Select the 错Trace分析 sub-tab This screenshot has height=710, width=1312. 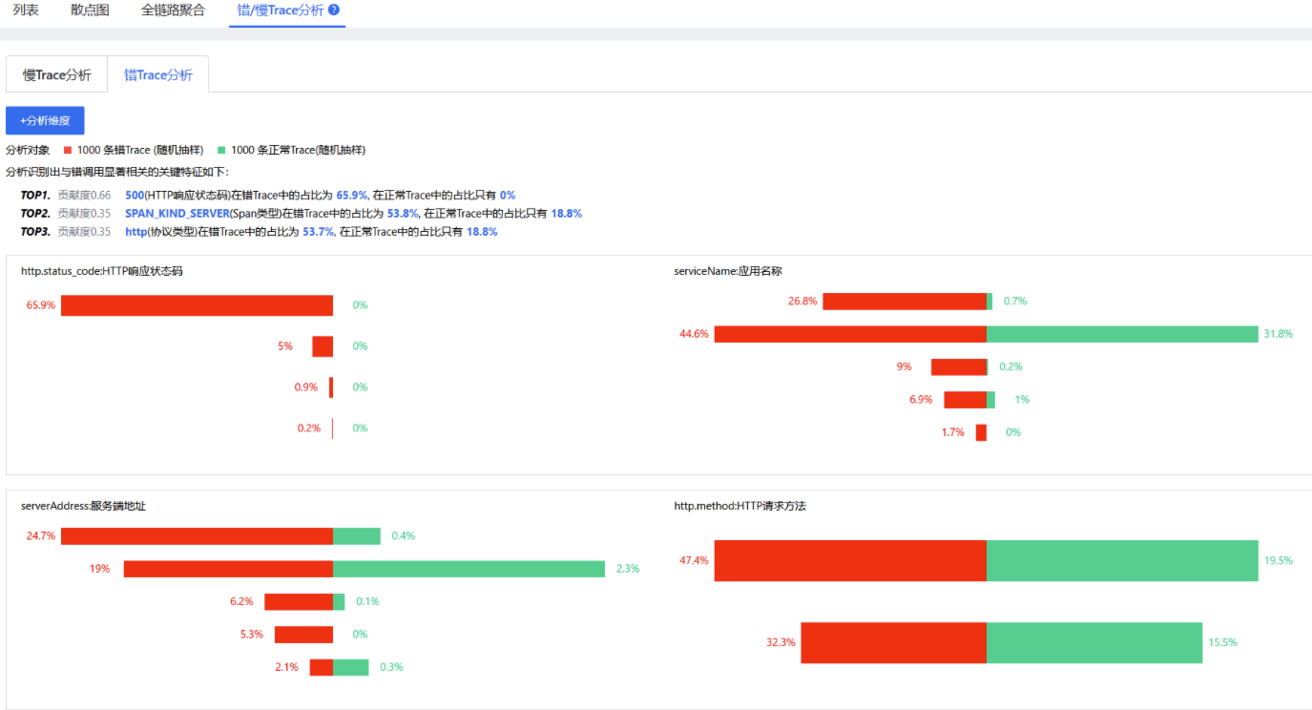coord(158,74)
